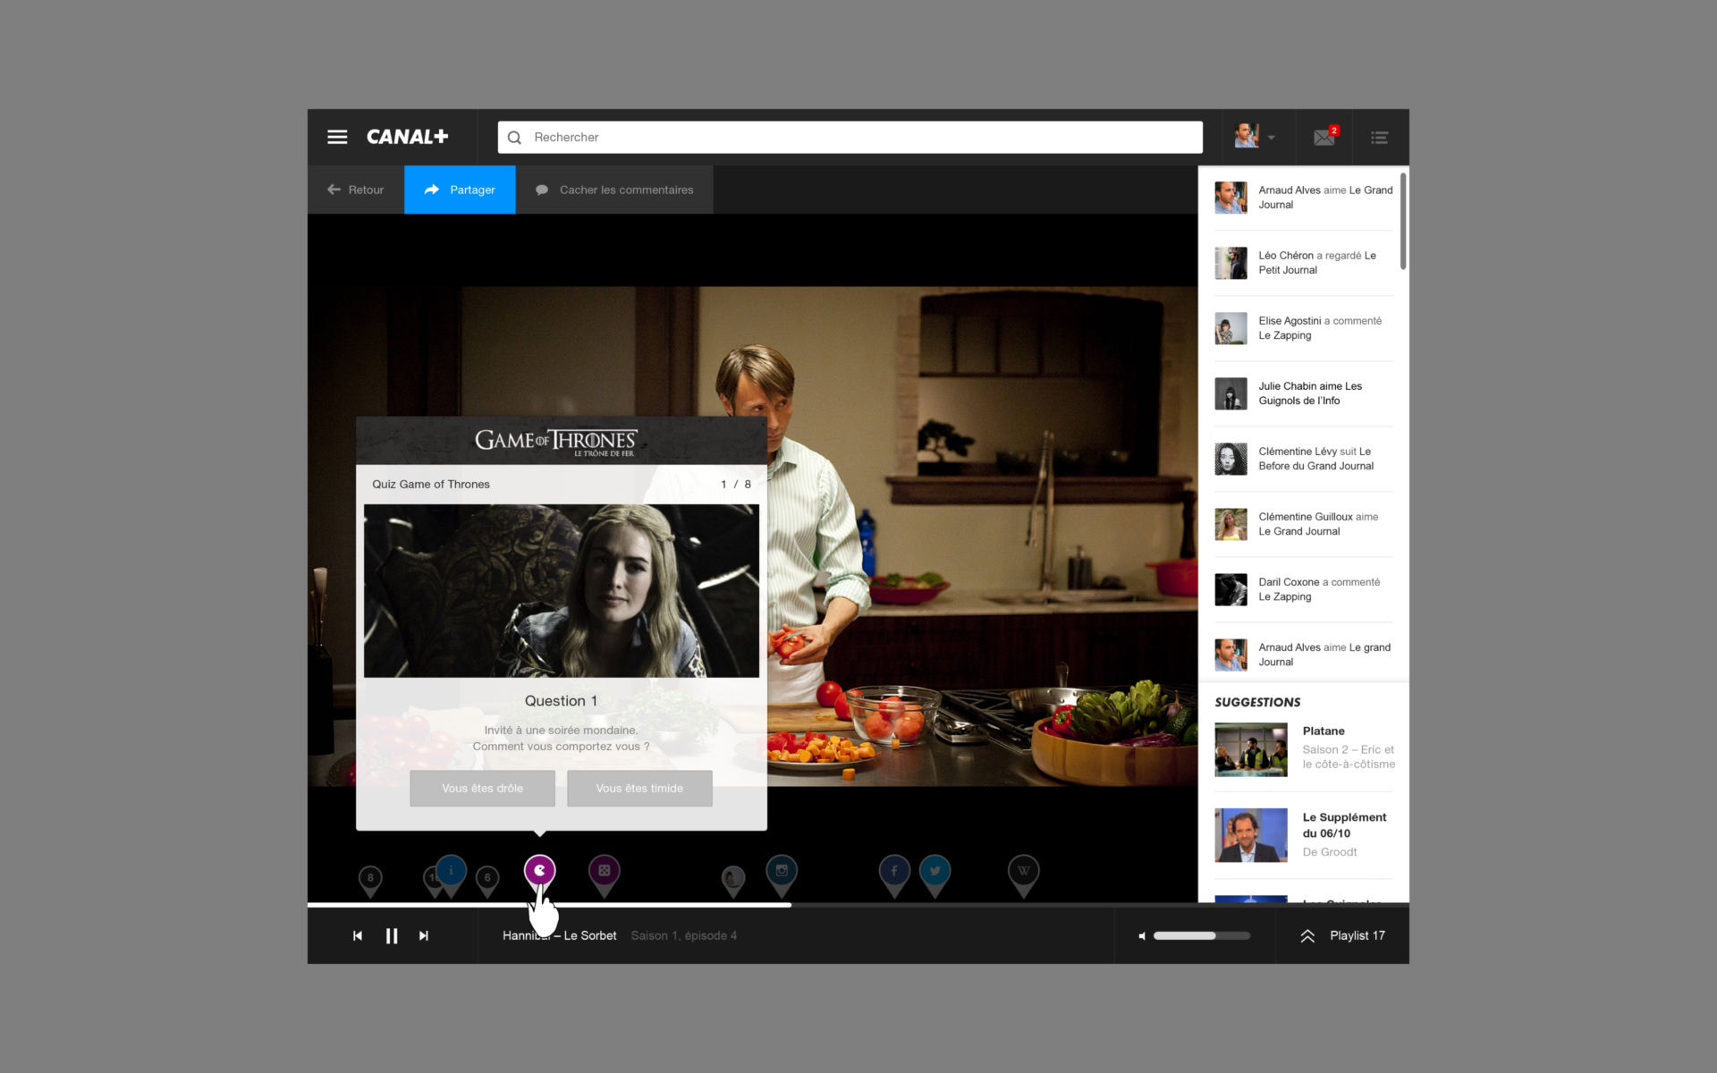Click the Partager tab
The image size is (1717, 1073).
(460, 190)
